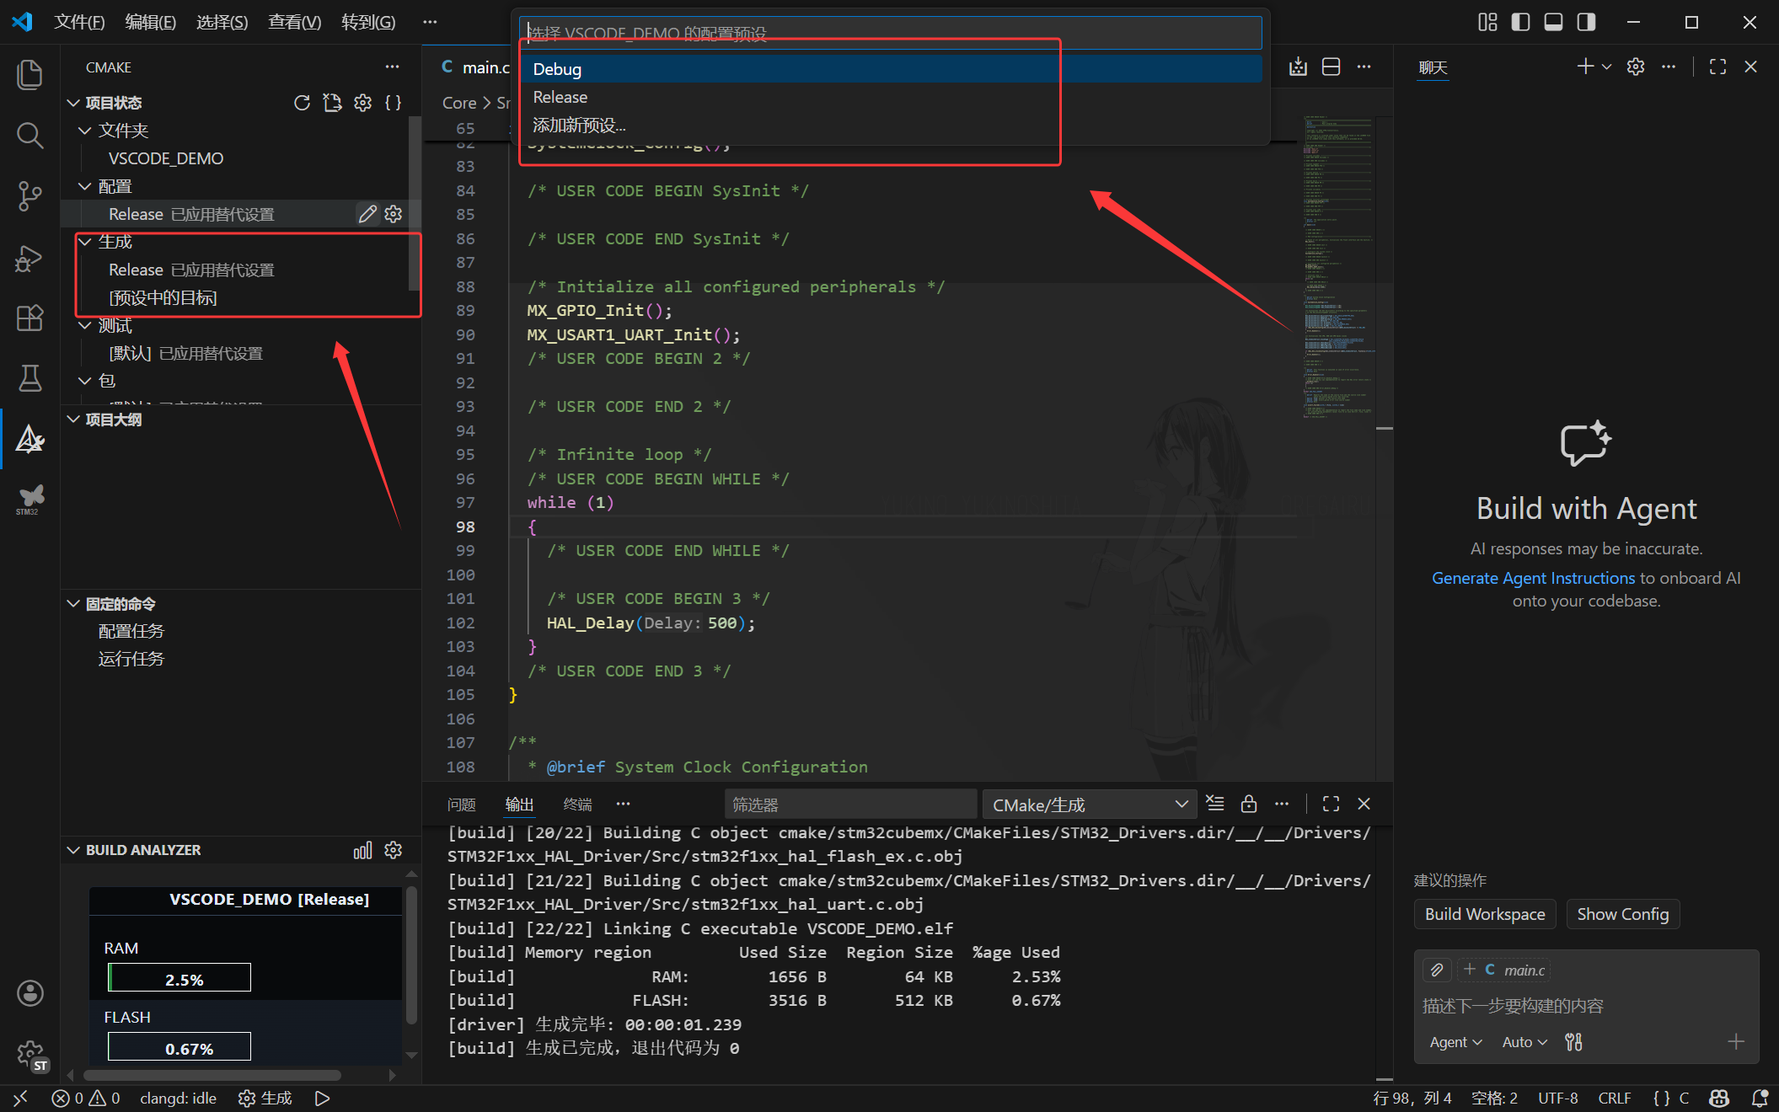Open the CMake sidebar view
The width and height of the screenshot is (1779, 1112).
click(x=30, y=439)
